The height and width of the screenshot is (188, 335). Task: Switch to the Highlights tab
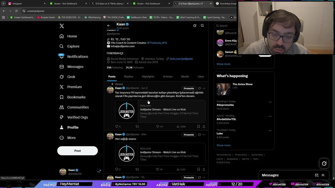pyautogui.click(x=148, y=77)
